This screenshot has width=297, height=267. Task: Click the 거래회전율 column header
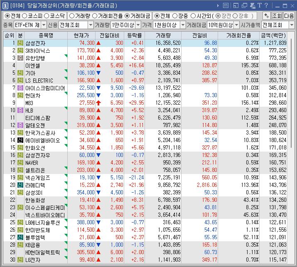click(238, 35)
